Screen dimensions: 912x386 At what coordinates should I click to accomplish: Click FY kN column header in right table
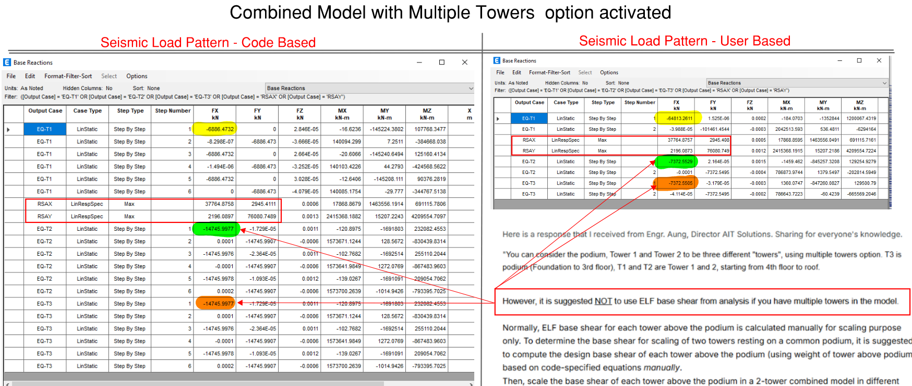click(713, 105)
